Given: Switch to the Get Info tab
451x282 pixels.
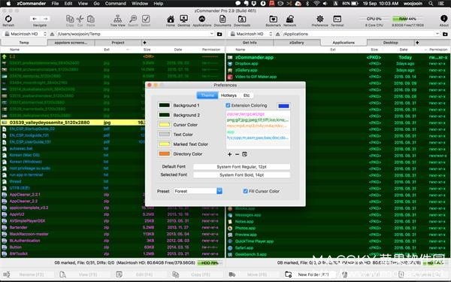Looking at the screenshot, I should click(250, 43).
